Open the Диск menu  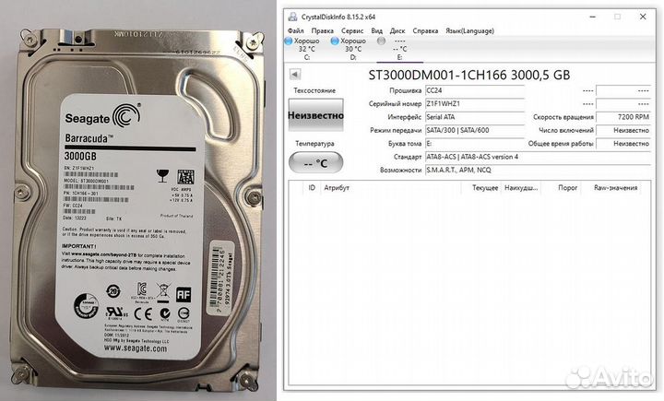397,31
